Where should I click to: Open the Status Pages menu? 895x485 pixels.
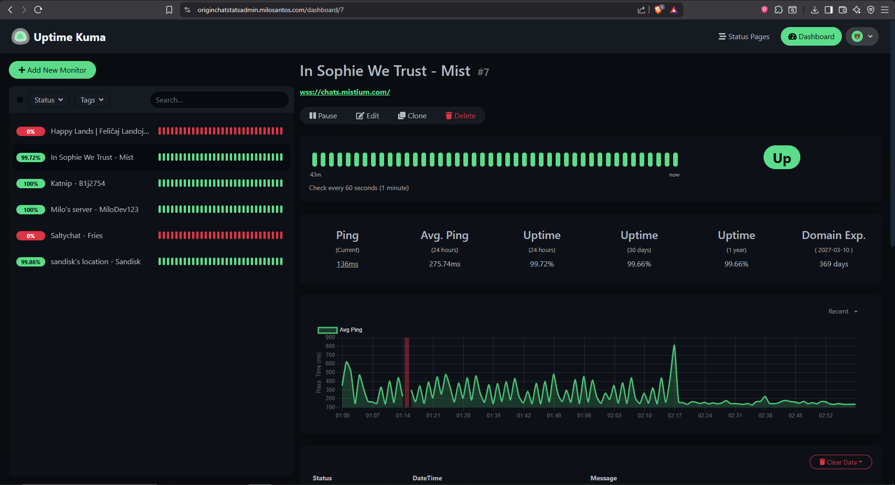point(744,37)
